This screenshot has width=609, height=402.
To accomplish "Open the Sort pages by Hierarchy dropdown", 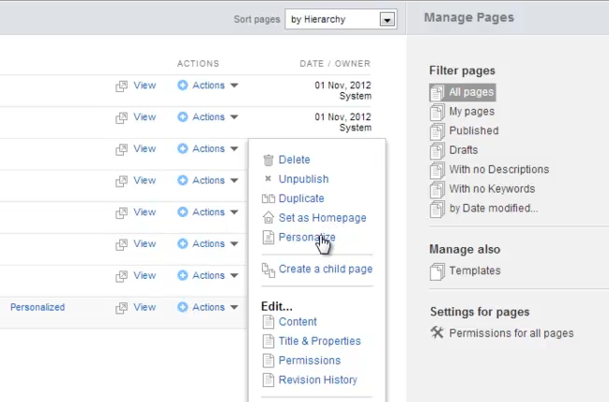I will coord(387,20).
